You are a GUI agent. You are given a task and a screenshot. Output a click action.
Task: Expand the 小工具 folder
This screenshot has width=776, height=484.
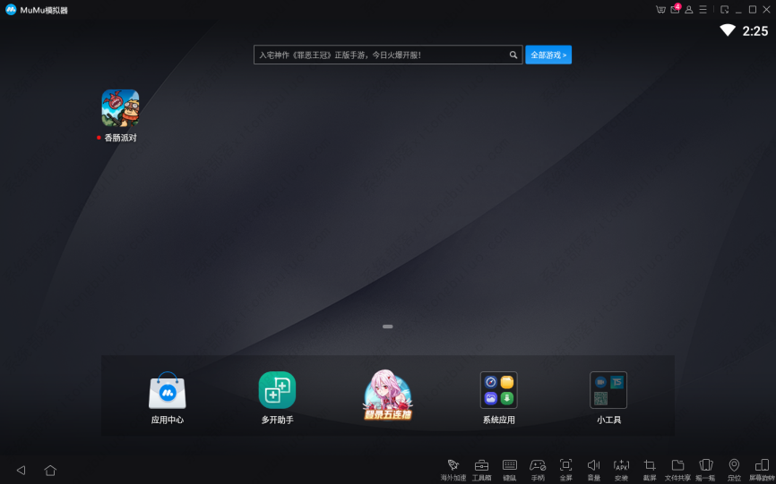(608, 391)
